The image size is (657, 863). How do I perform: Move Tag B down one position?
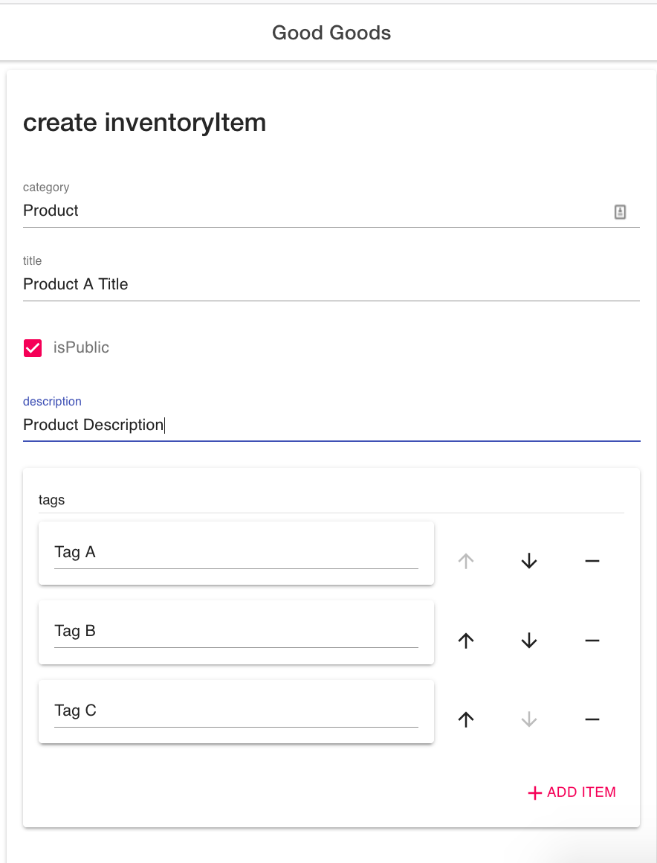point(528,641)
